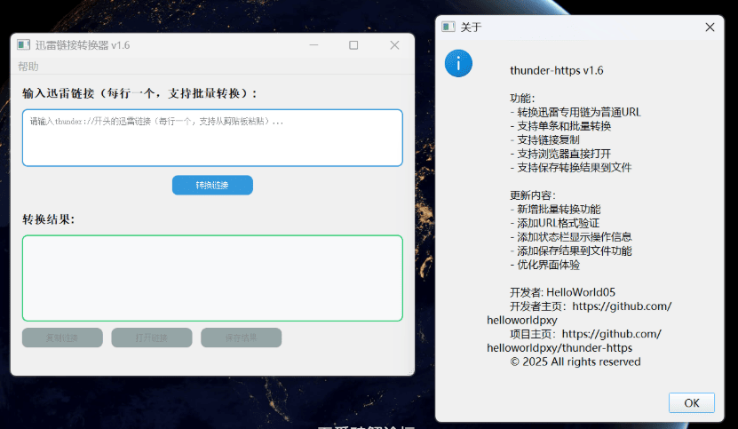Click the 支持单条和批量转换 line
Image resolution: width=738 pixels, height=429 pixels.
click(x=560, y=126)
